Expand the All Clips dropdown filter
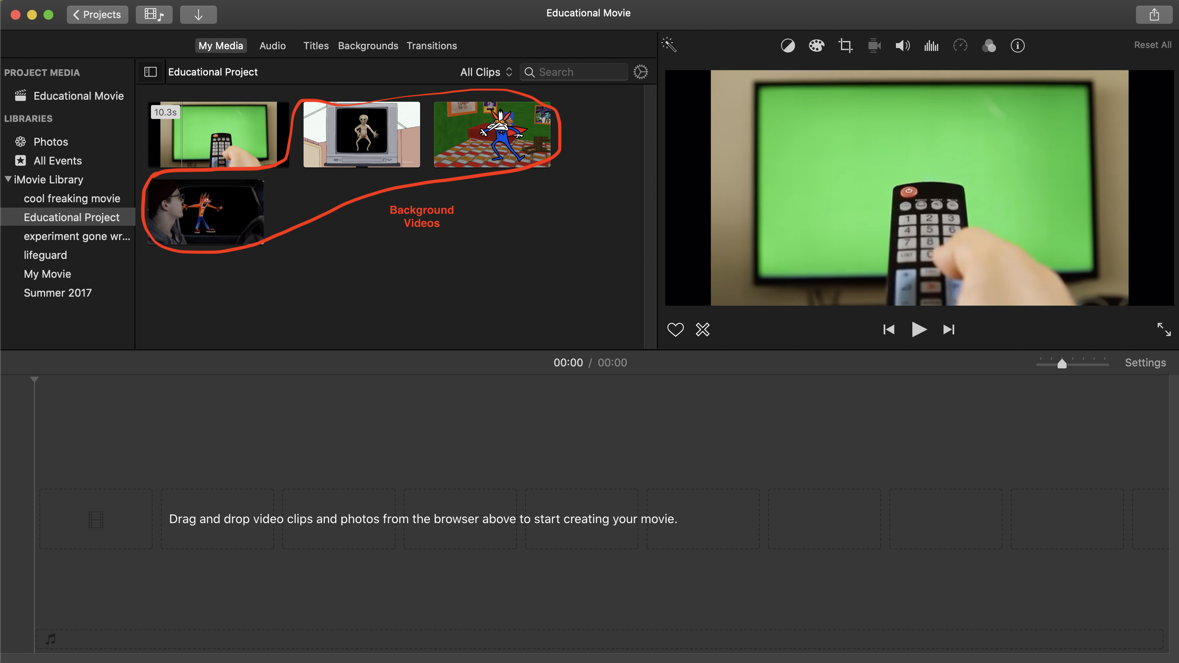 (484, 72)
